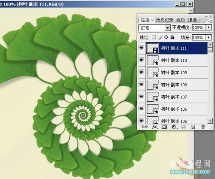Screen dimensions: 215x179
Task: Hide layer 树叶 副本 110
Action: (x=141, y=60)
